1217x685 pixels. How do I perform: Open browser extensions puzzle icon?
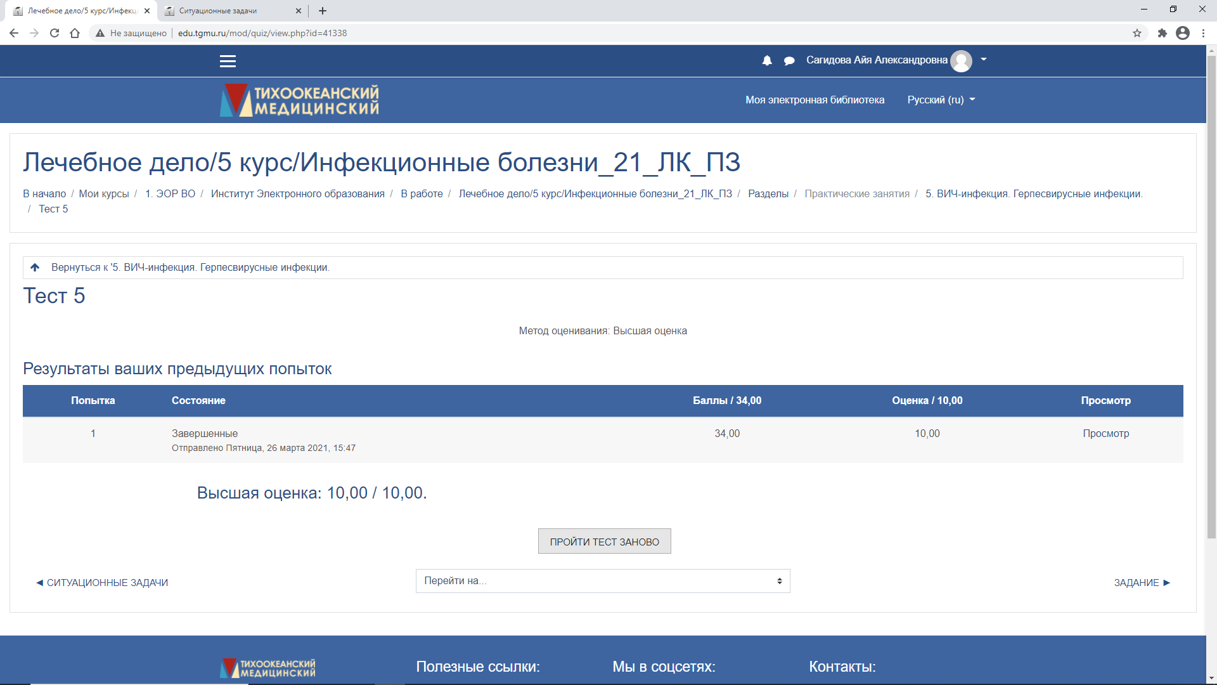point(1162,33)
